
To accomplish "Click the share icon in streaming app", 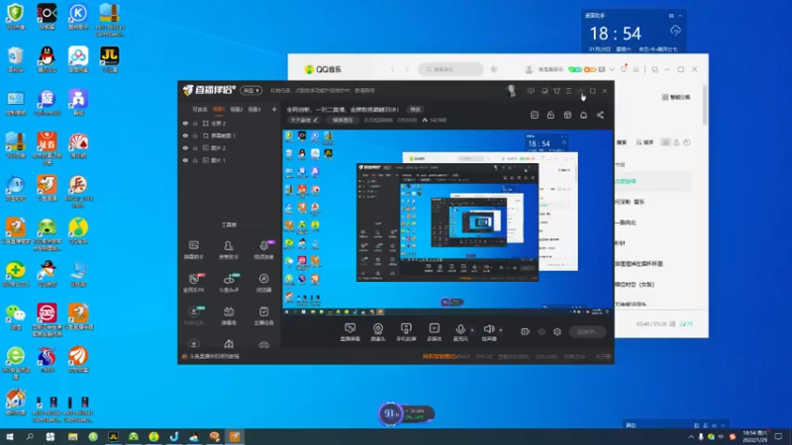I will (600, 115).
